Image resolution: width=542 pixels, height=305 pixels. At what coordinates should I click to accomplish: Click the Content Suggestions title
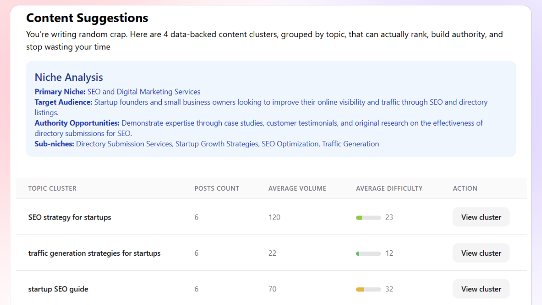pos(87,18)
